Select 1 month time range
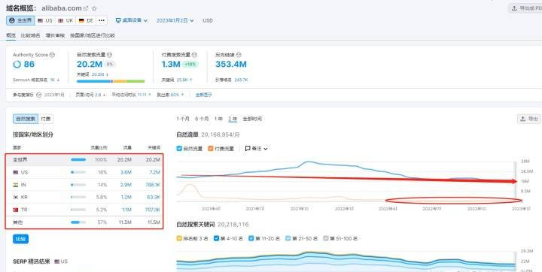Viewport: 542px width, 272px height. pyautogui.click(x=183, y=119)
